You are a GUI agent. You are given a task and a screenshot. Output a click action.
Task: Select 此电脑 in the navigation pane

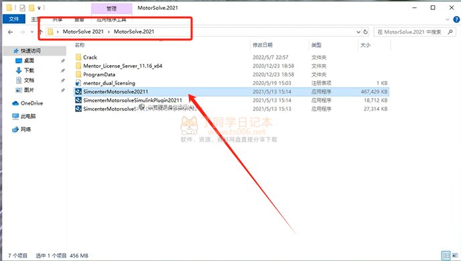coord(28,116)
